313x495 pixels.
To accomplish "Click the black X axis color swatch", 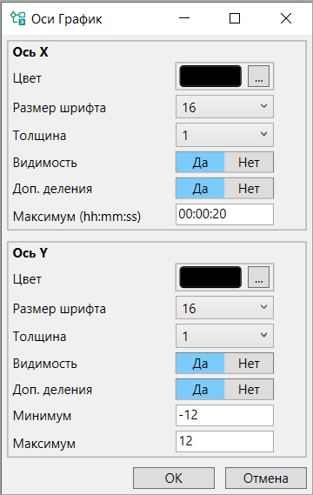I will (x=210, y=76).
